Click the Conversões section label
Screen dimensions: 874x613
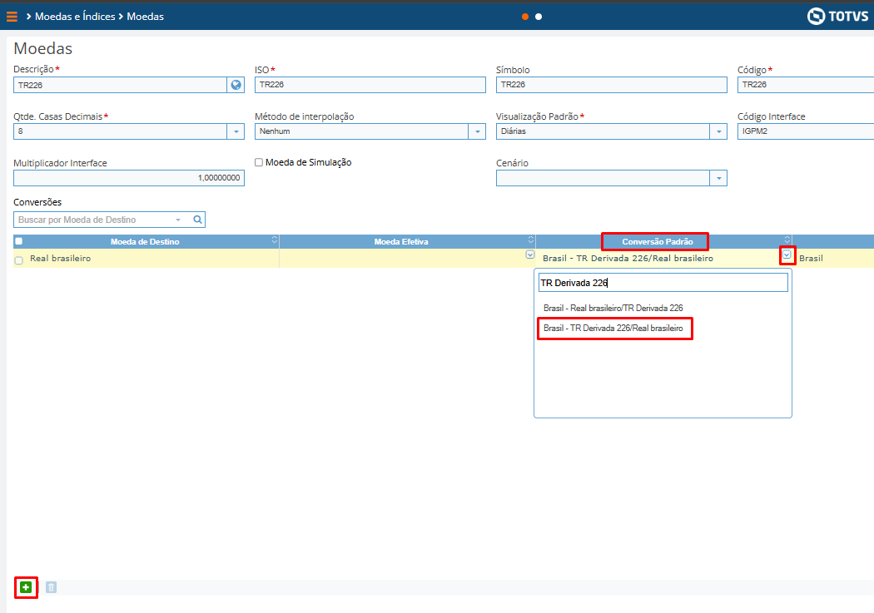[x=37, y=202]
